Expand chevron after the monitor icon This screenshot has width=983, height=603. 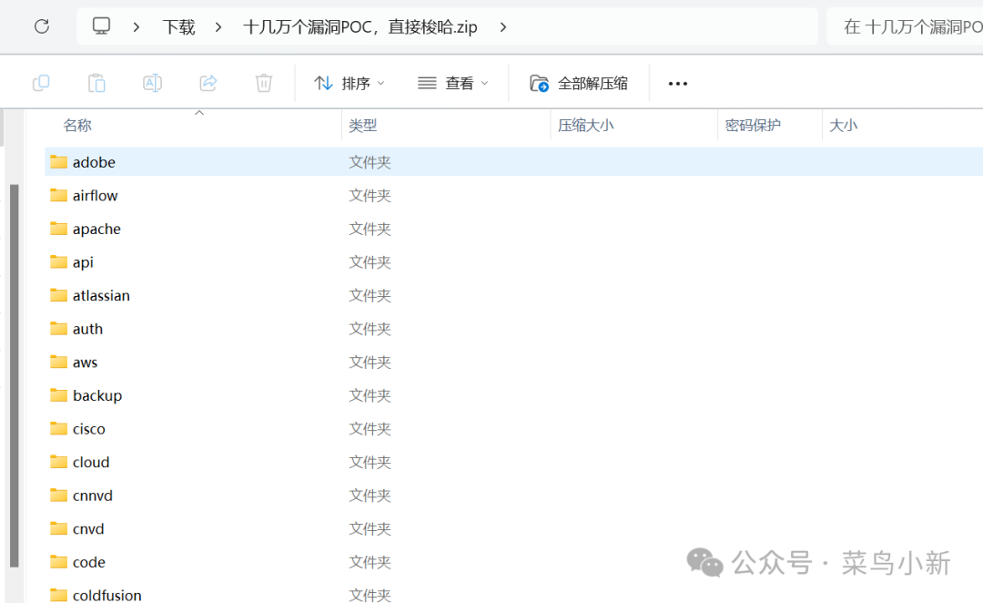(x=136, y=27)
